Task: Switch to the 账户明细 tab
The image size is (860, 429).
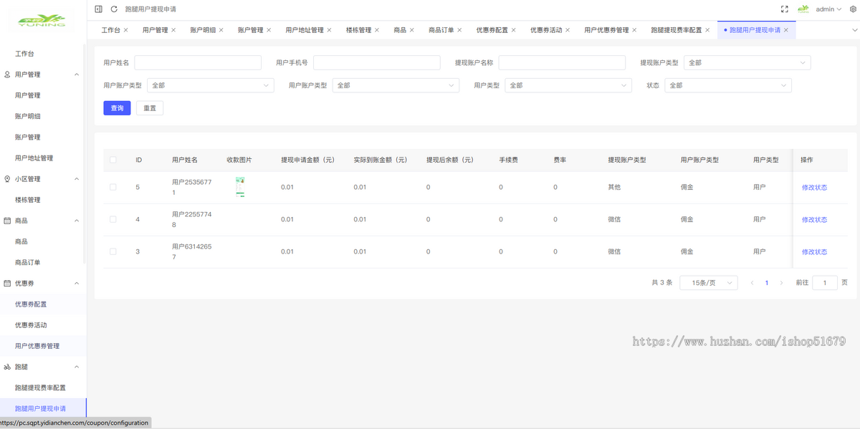Action: [x=203, y=30]
